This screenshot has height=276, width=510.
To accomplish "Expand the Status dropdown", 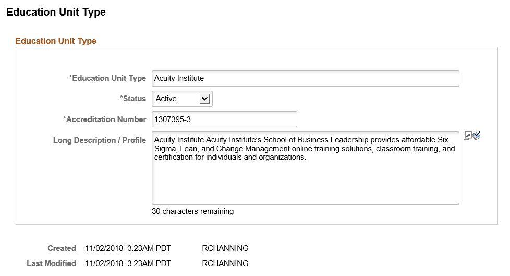I will 204,99.
